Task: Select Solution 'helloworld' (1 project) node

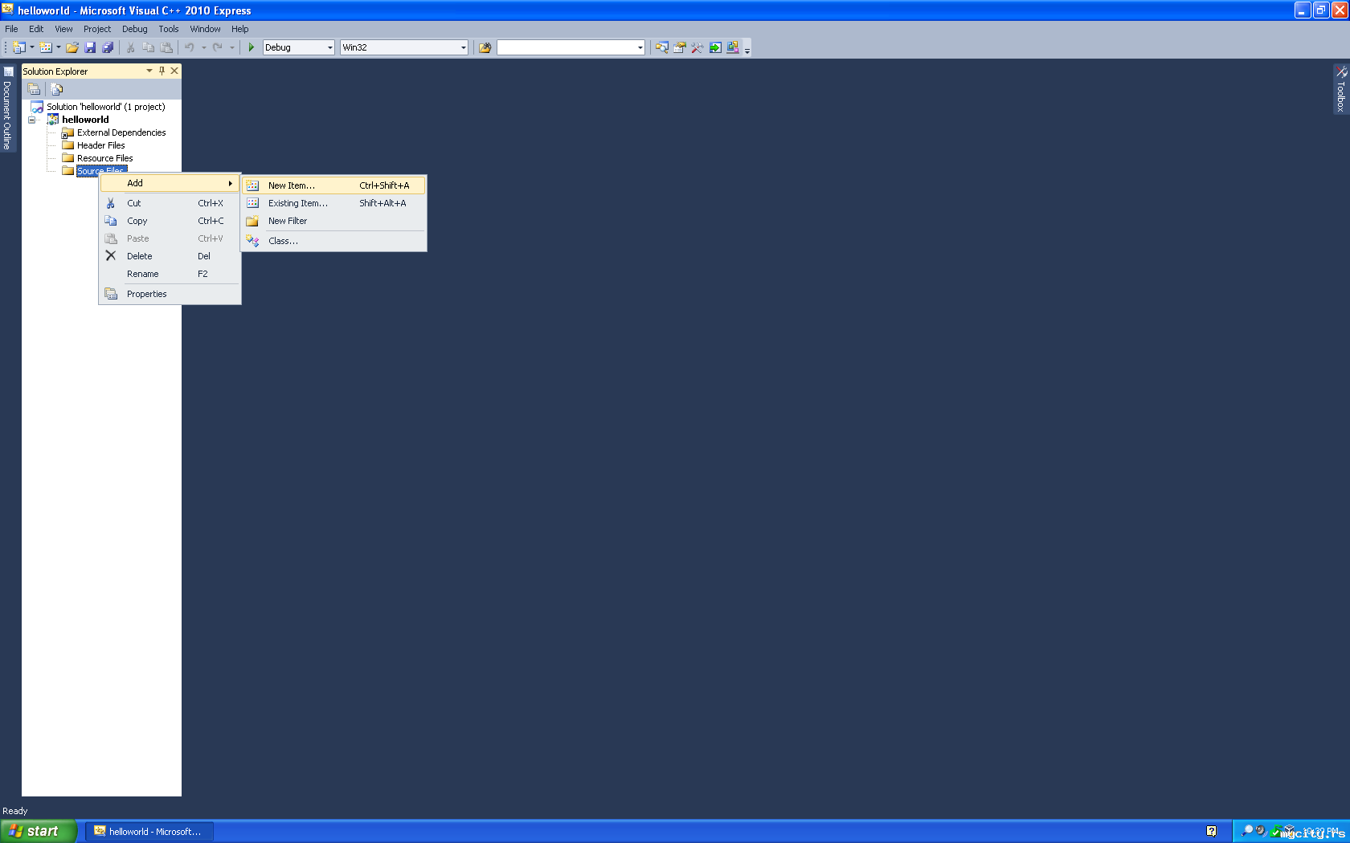Action: pos(105,107)
